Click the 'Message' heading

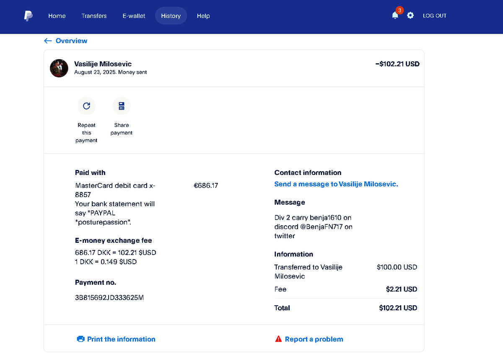click(290, 202)
